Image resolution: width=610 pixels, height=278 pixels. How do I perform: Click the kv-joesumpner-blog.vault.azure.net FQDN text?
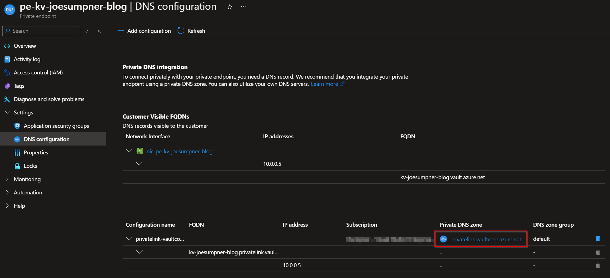[442, 177]
